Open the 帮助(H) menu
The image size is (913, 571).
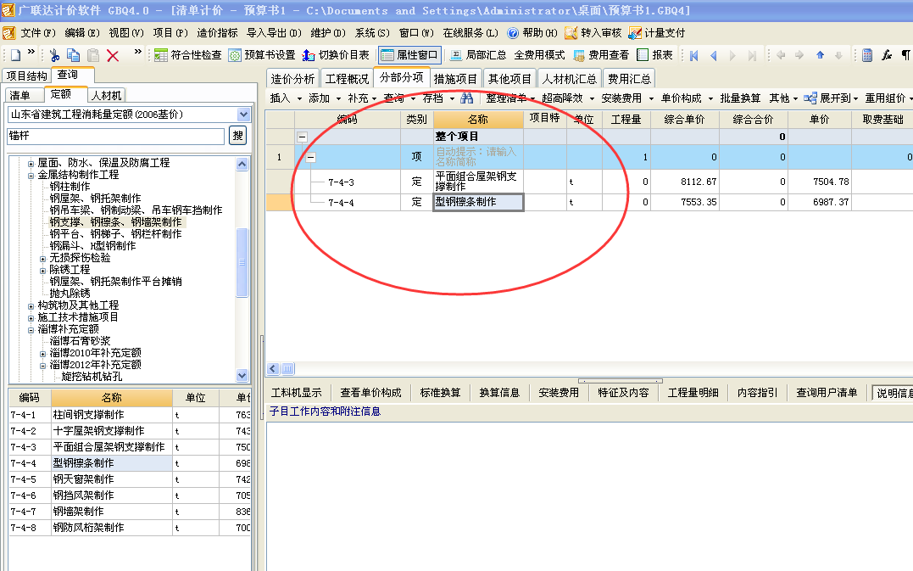(532, 32)
